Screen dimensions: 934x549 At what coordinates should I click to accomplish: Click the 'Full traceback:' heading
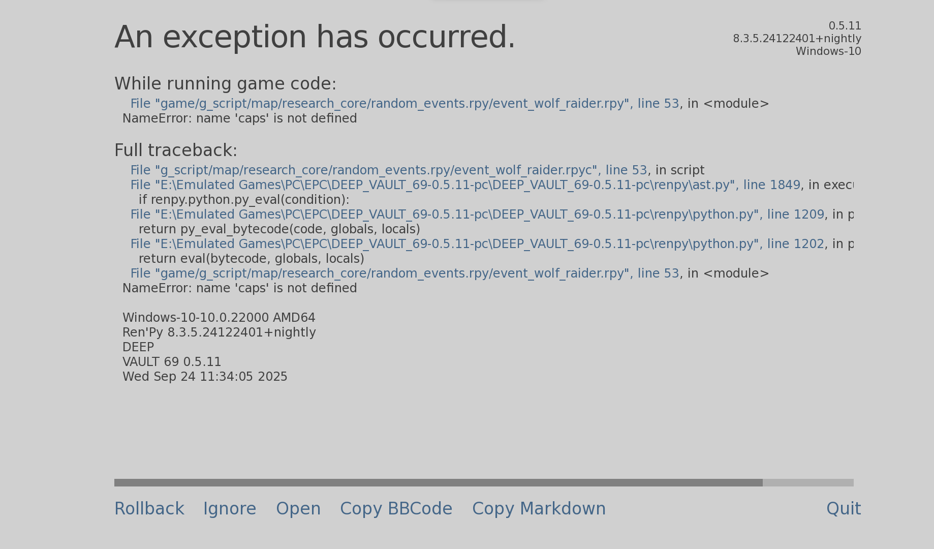[x=176, y=150]
